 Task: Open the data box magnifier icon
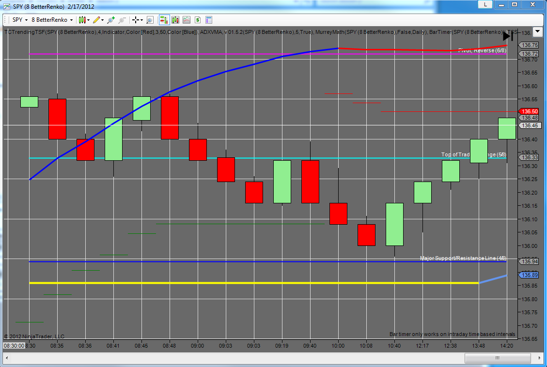150,20
